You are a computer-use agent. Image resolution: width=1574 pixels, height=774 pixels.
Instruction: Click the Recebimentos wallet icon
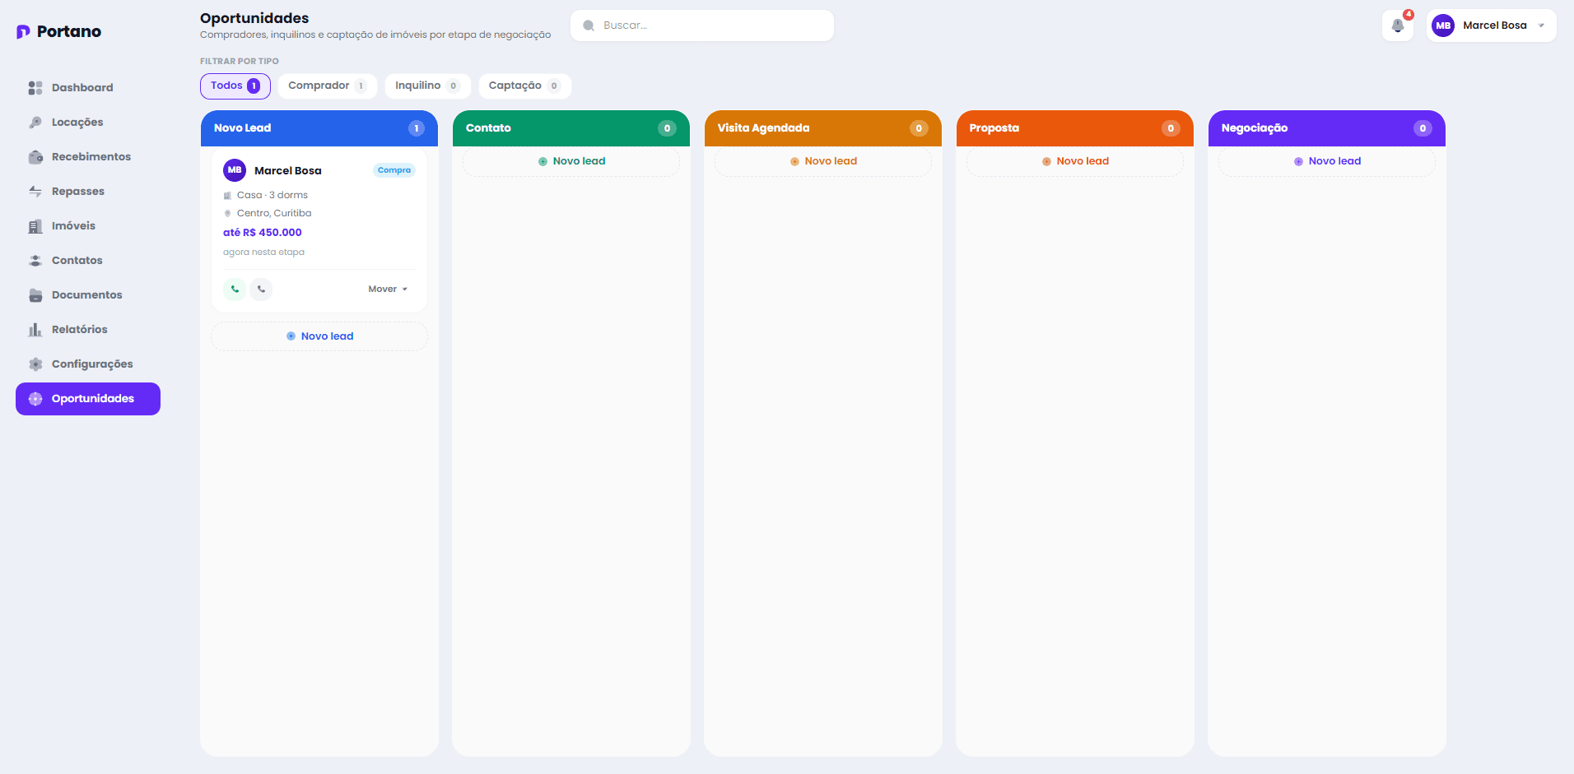click(x=35, y=157)
